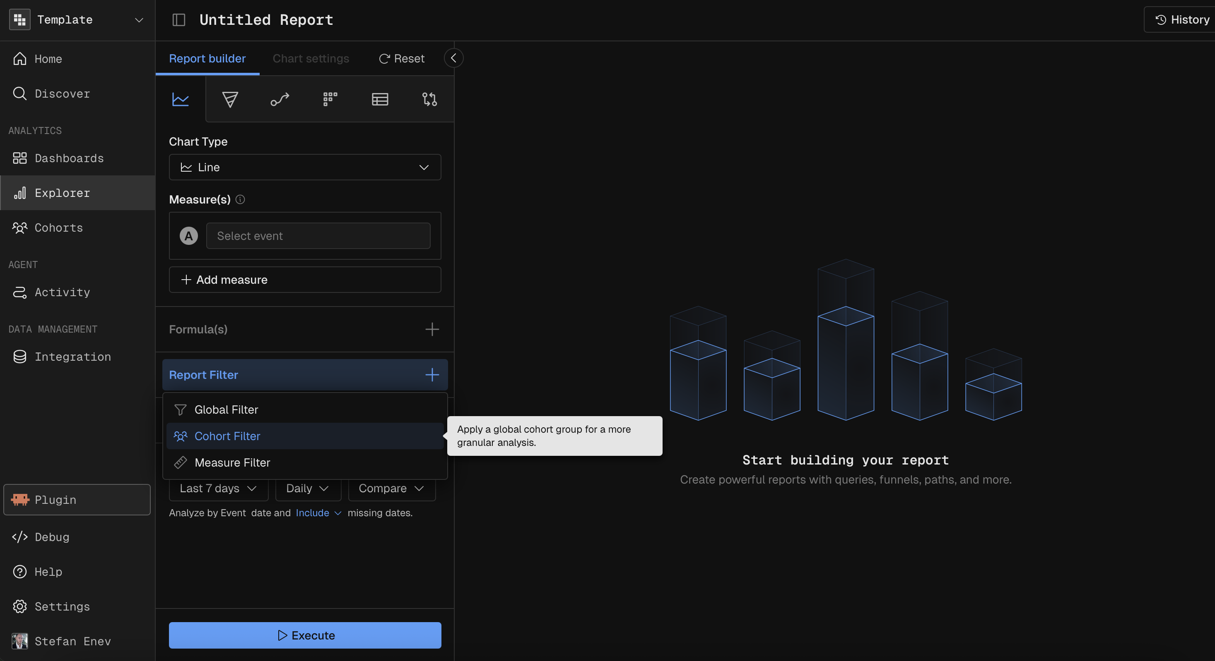The height and width of the screenshot is (661, 1215).
Task: Open Cohorts in the sidebar
Action: click(77, 228)
